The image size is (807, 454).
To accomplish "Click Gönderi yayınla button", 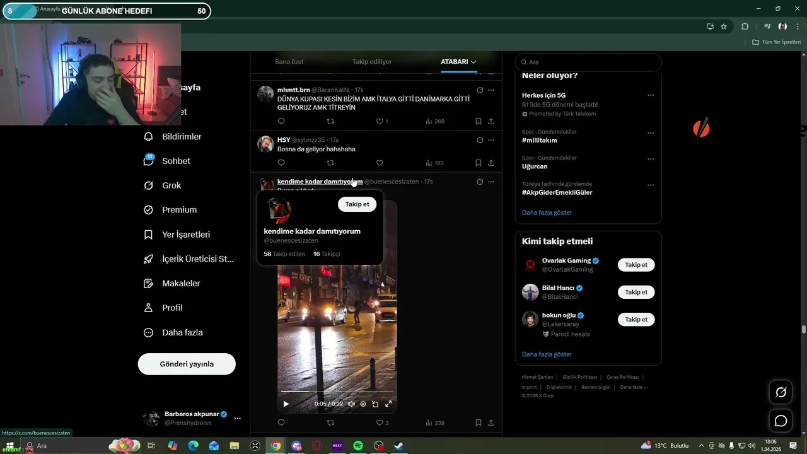I will click(187, 364).
